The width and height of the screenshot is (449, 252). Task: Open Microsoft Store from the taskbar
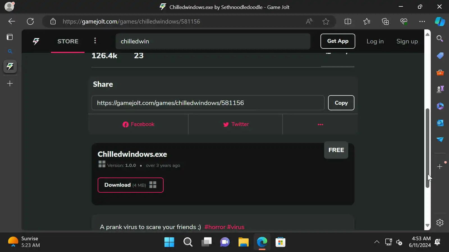(x=280, y=242)
